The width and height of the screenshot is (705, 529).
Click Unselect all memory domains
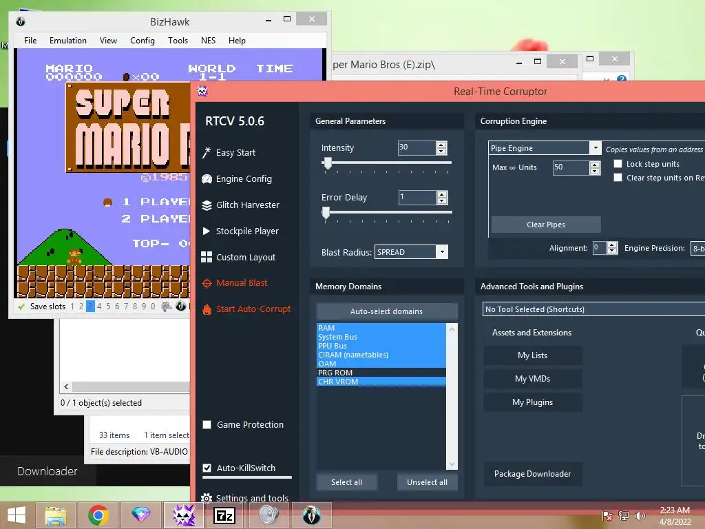[x=427, y=482]
